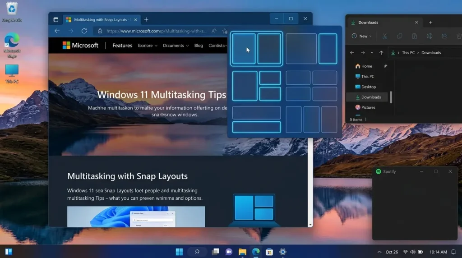Open the Recycle Bin desktop icon
Screen dimensions: 462x258
click(12, 12)
